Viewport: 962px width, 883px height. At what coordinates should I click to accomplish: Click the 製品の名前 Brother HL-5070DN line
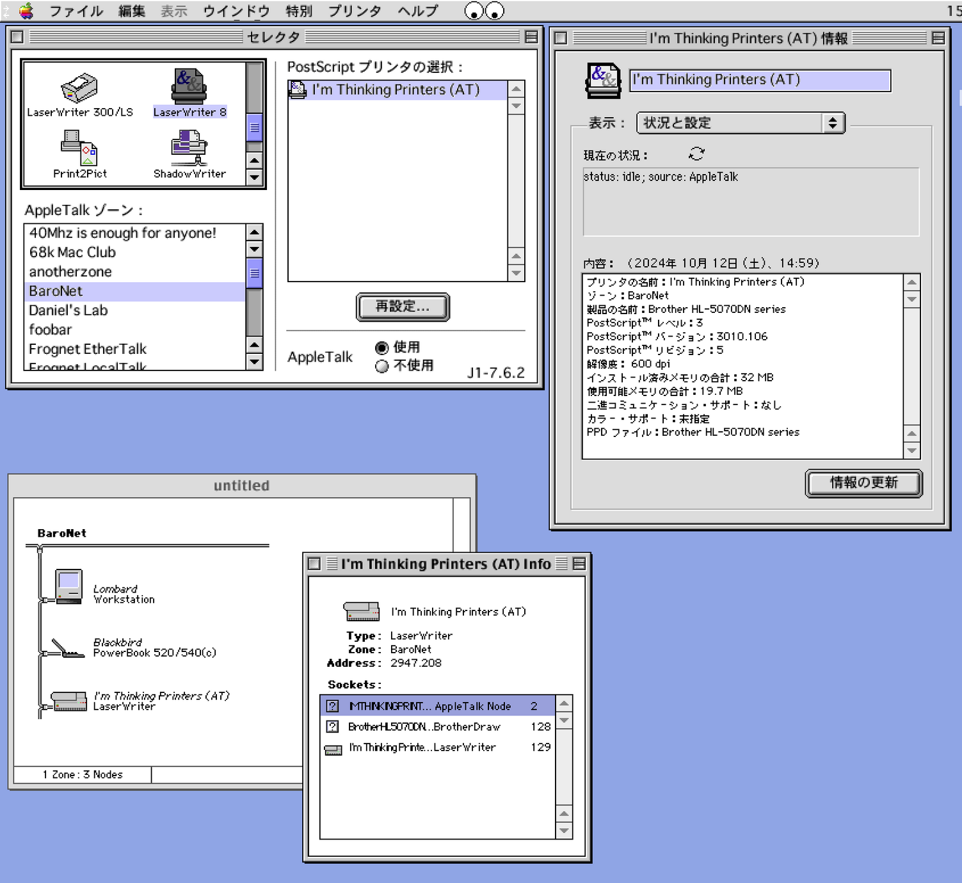(686, 309)
